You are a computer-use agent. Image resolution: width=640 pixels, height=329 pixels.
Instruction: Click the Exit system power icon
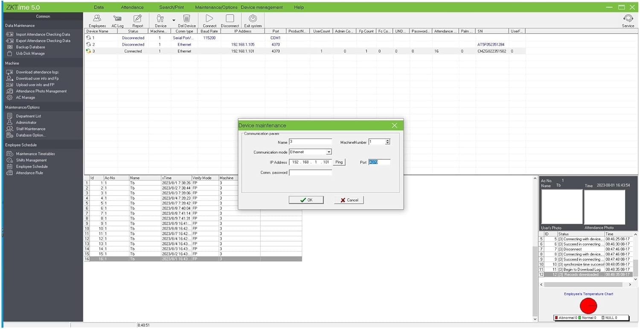pyautogui.click(x=253, y=19)
